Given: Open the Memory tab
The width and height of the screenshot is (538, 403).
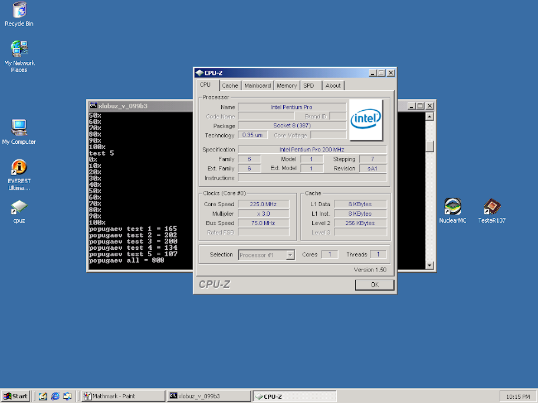Looking at the screenshot, I should click(287, 85).
